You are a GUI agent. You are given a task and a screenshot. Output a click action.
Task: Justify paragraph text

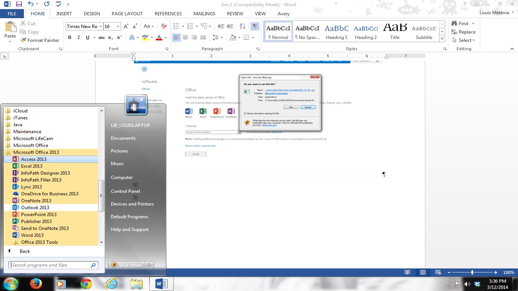coord(203,38)
